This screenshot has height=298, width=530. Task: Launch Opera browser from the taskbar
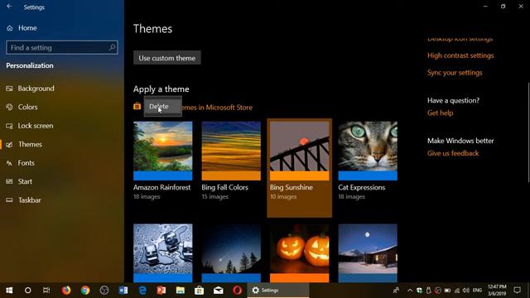pos(238,291)
